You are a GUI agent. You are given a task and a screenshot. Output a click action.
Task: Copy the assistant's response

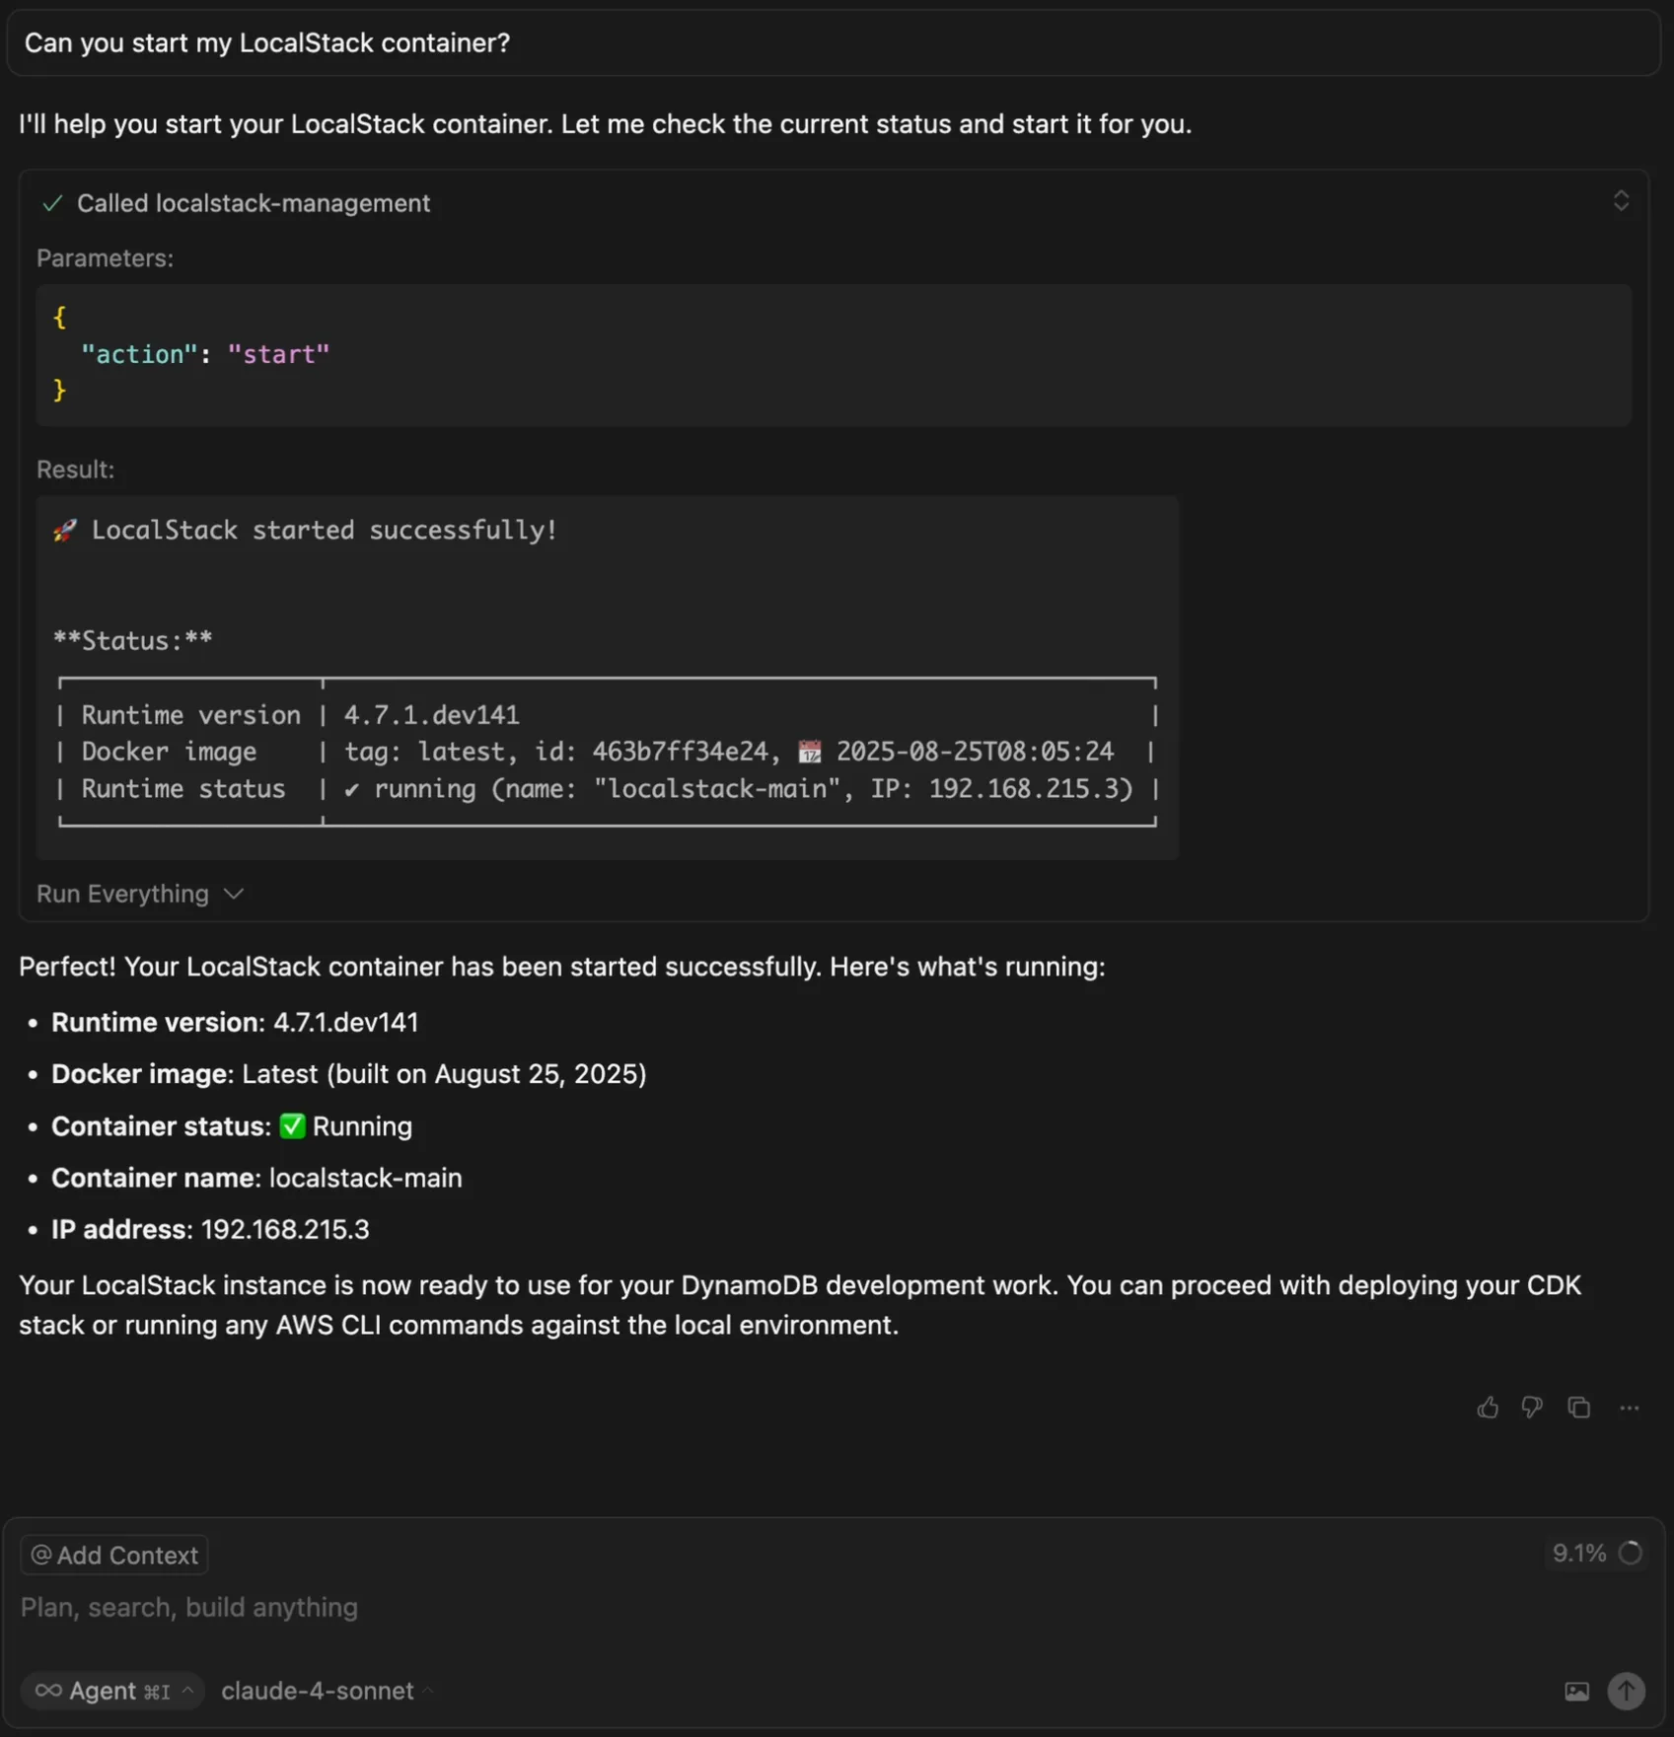pos(1578,1408)
